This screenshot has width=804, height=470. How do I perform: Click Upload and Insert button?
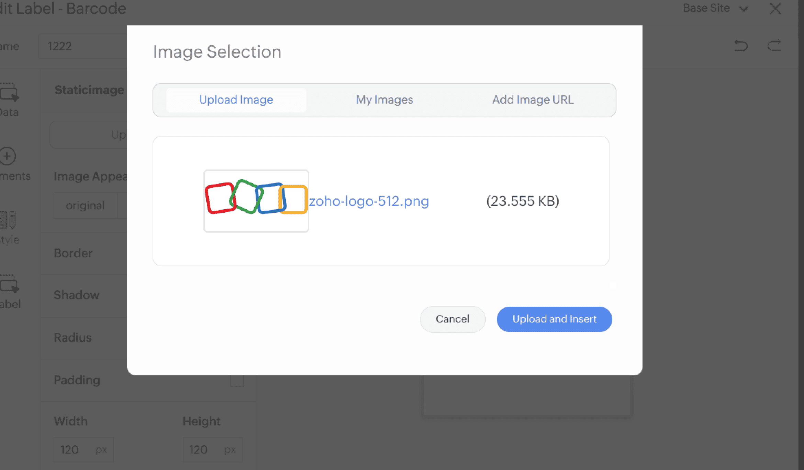554,319
